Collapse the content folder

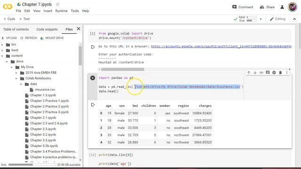(x=2, y=56)
